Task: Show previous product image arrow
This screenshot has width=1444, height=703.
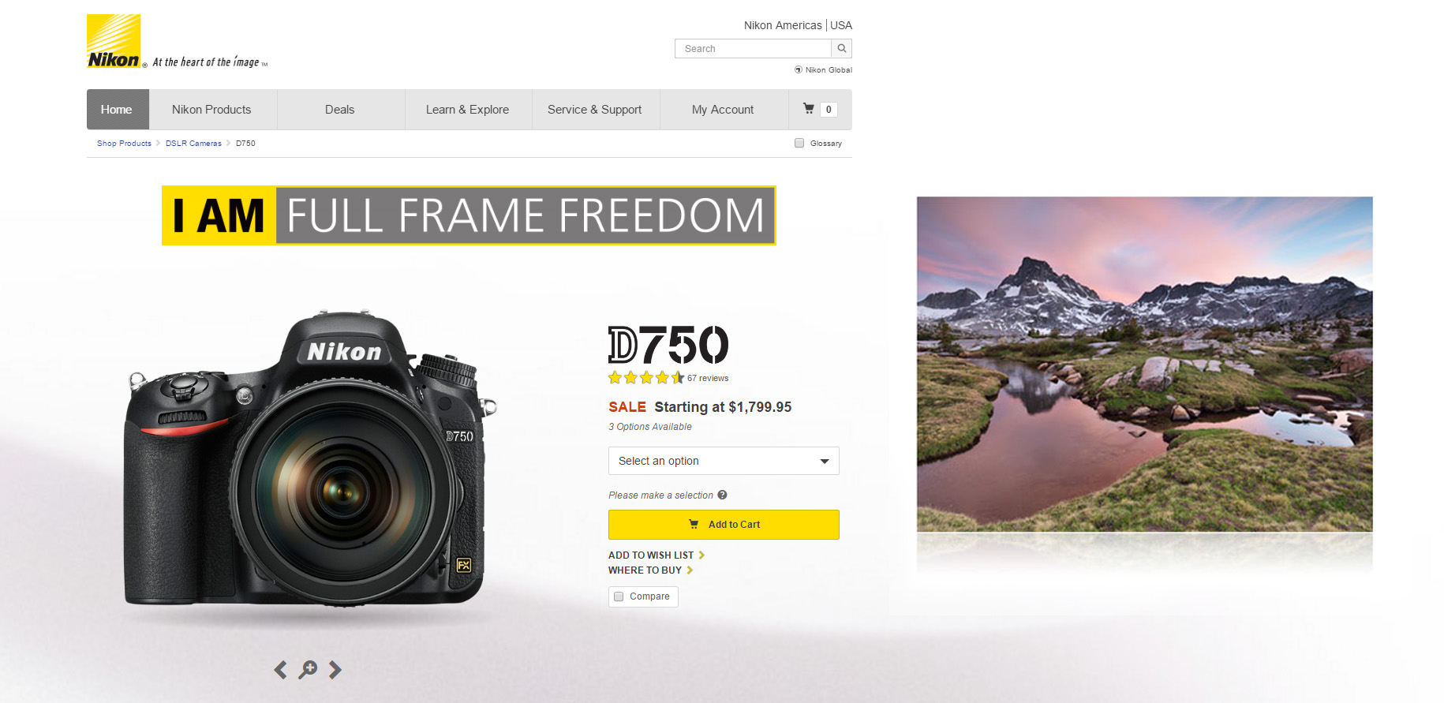Action: 280,670
